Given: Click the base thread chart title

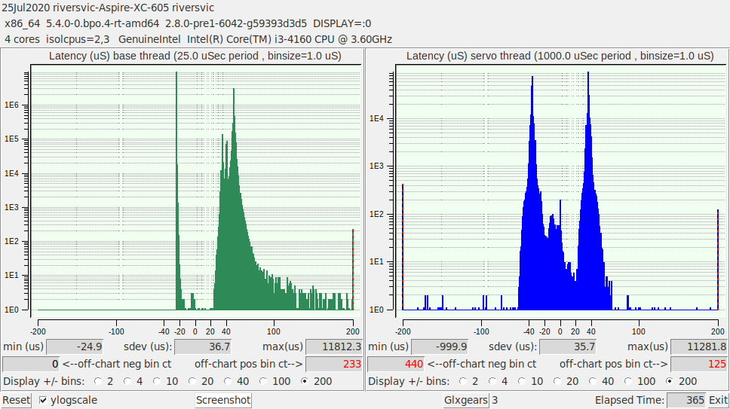Looking at the screenshot, I should [195, 56].
